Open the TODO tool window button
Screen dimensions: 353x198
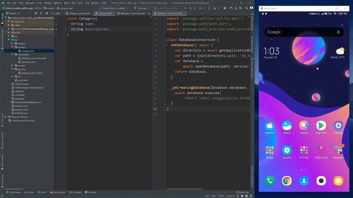(42, 193)
